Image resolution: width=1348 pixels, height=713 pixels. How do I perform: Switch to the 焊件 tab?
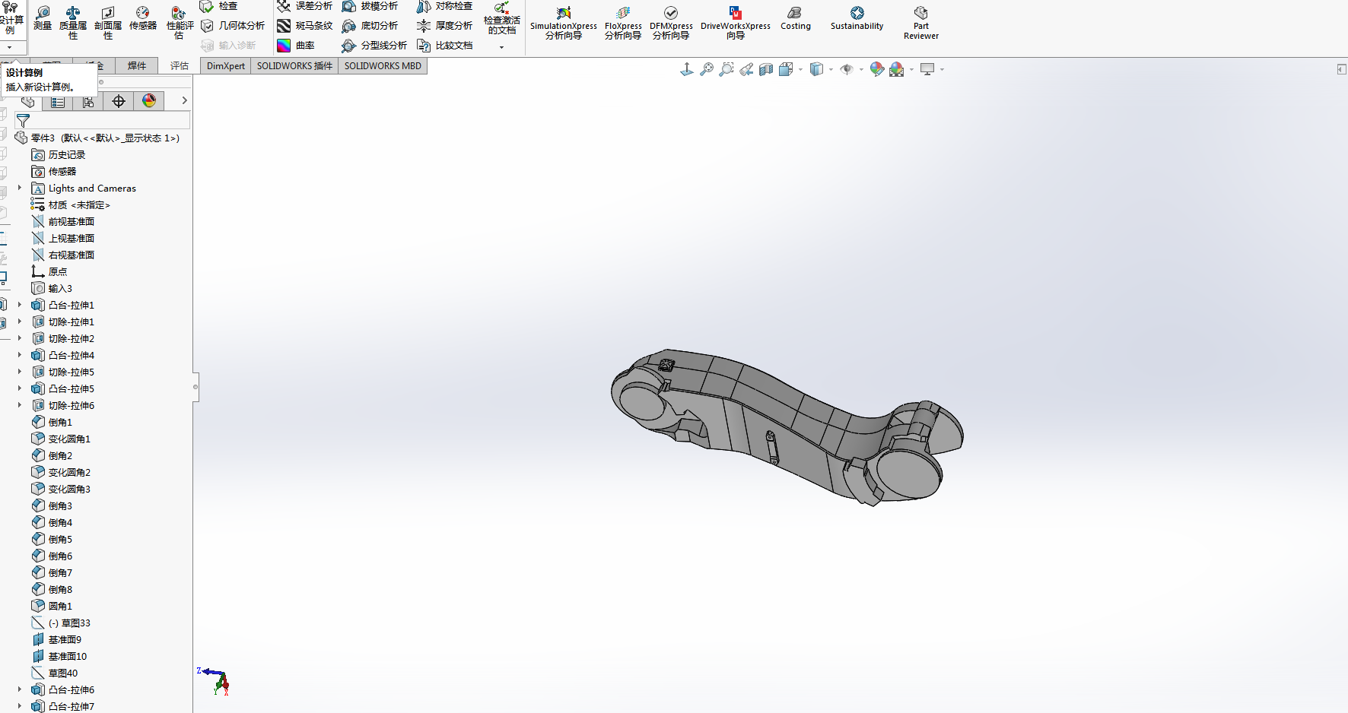click(137, 66)
